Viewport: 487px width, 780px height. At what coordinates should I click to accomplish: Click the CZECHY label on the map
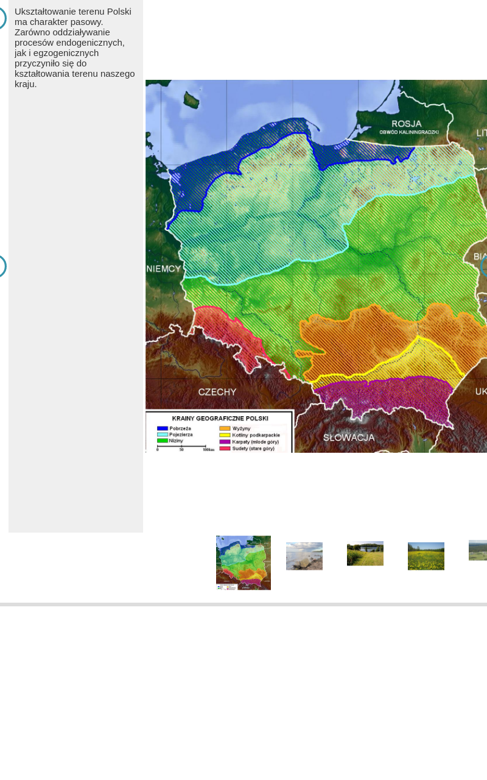pos(217,392)
